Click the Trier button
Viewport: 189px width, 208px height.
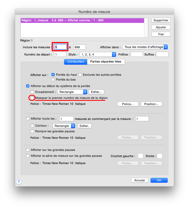click(161, 34)
